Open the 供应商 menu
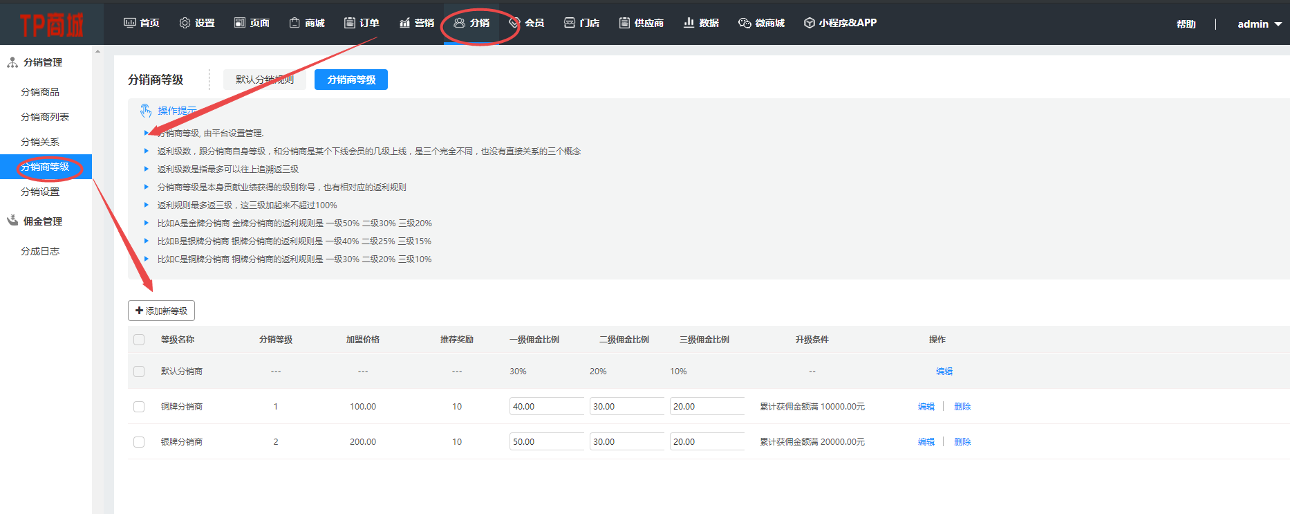1290x514 pixels. (642, 23)
